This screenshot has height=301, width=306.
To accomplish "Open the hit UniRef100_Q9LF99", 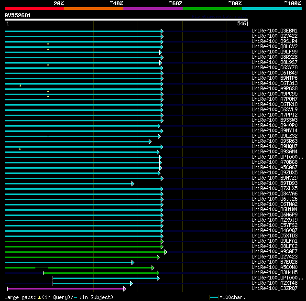I will (x=274, y=52).
